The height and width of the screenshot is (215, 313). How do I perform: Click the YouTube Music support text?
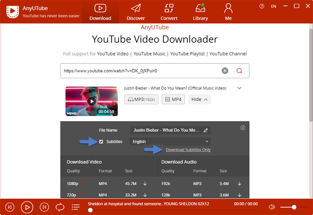coord(149,54)
